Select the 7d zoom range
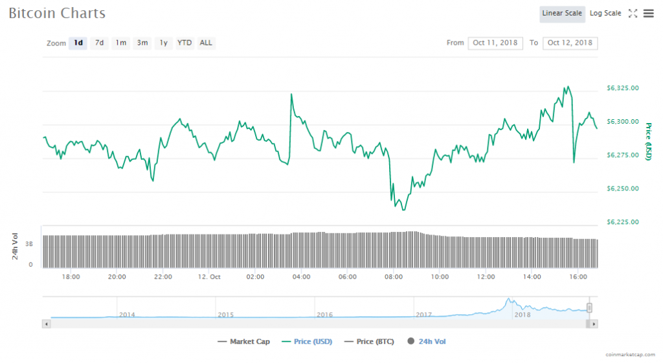Image resolution: width=663 pixels, height=364 pixels. [99, 43]
